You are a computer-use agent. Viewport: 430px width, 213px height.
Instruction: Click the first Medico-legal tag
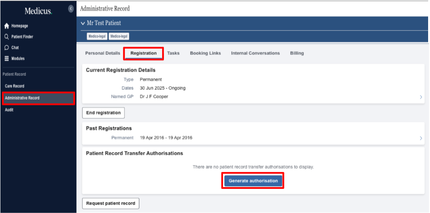point(96,36)
